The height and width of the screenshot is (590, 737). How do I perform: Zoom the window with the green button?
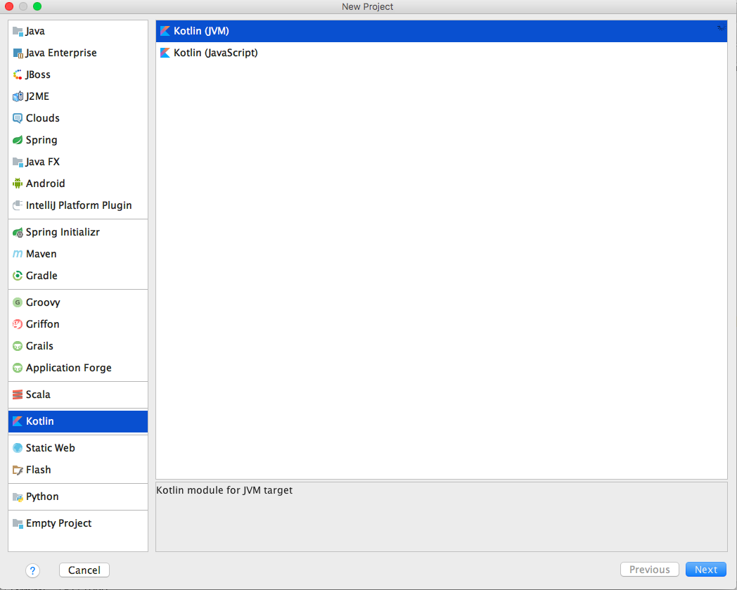pos(37,6)
